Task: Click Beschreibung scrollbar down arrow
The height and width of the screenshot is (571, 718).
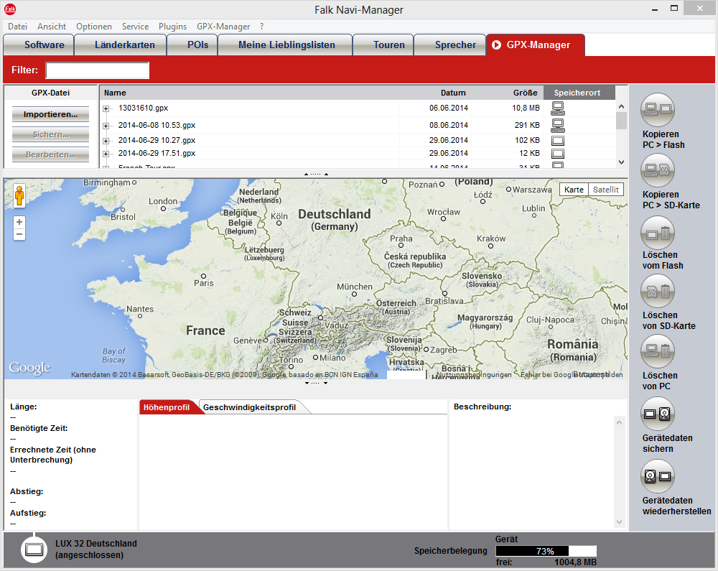Action: (619, 522)
